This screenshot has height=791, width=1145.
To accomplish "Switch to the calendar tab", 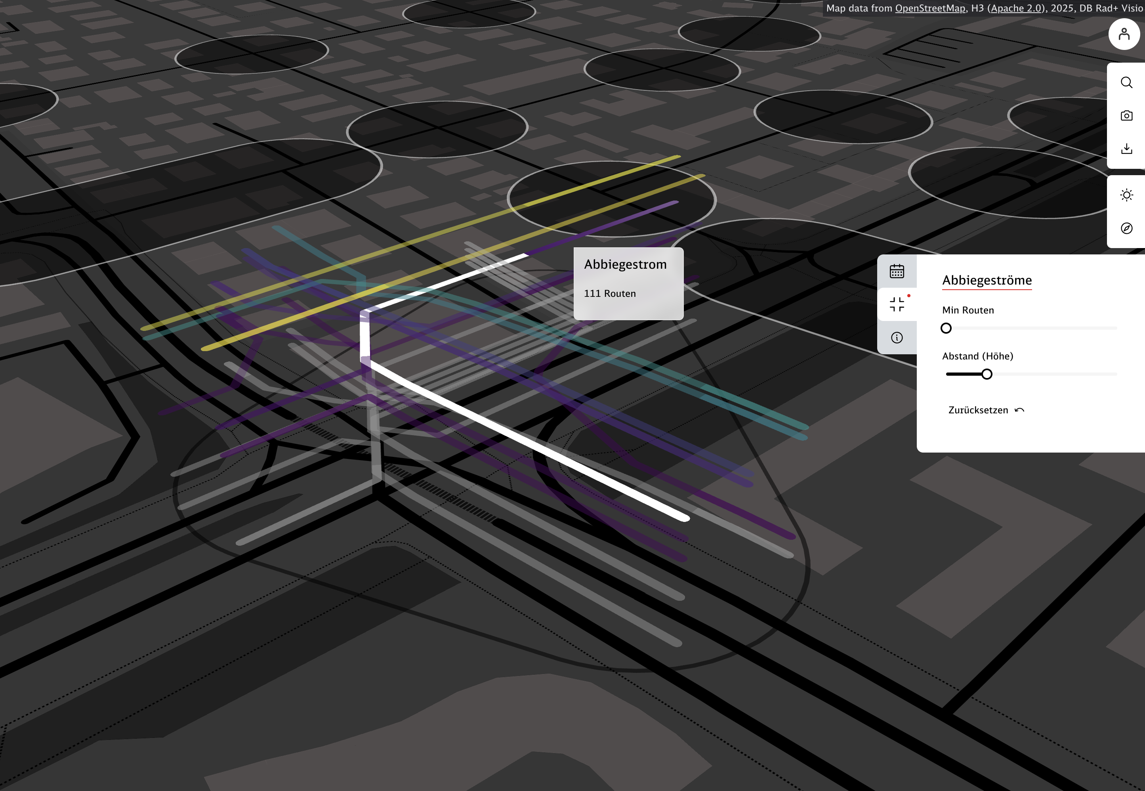I will pos(897,271).
